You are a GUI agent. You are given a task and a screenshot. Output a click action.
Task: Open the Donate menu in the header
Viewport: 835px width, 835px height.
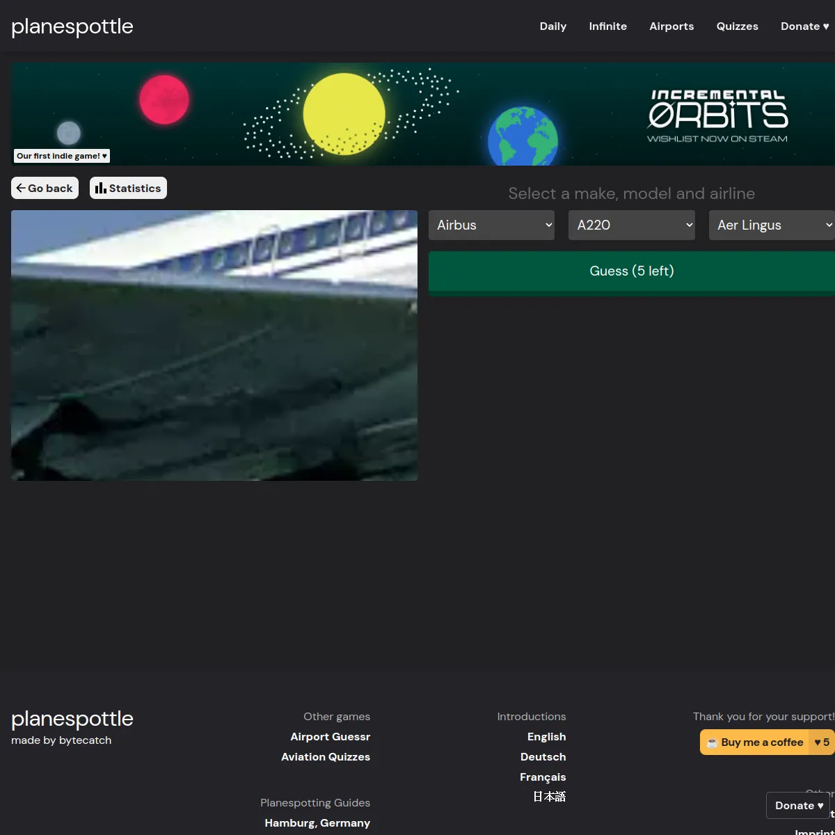805,26
